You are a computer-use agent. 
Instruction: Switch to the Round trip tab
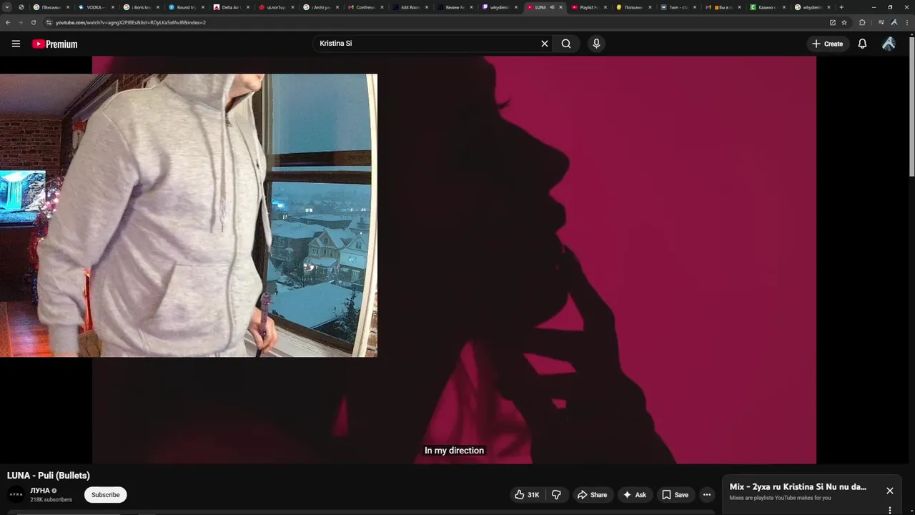coord(184,7)
